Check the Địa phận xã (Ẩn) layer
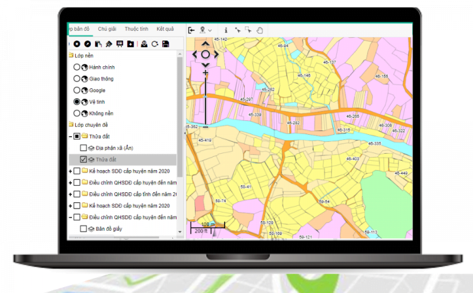This screenshot has height=293, width=473. pyautogui.click(x=83, y=147)
